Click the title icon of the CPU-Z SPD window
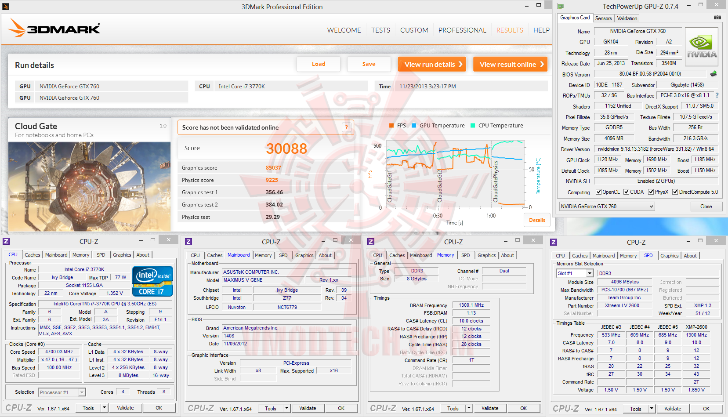The image size is (728, 417). (554, 242)
